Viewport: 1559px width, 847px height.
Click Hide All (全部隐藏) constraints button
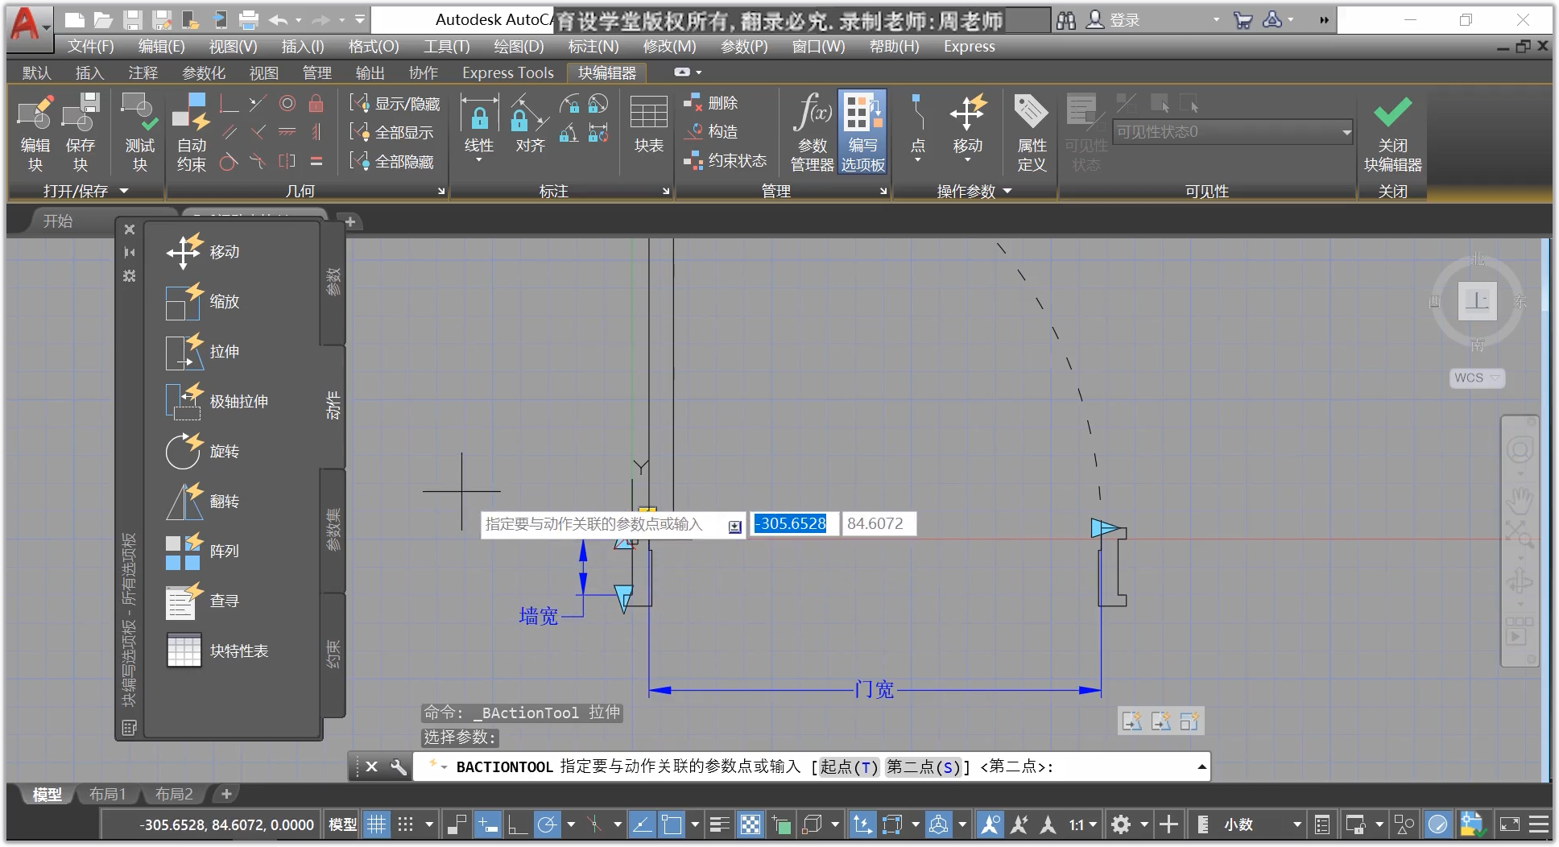[392, 162]
